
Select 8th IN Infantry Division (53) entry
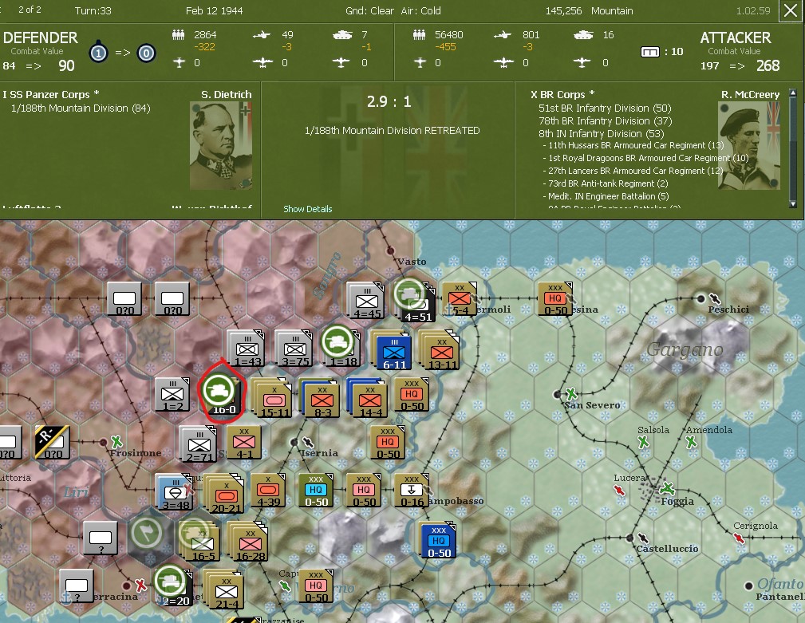602,134
